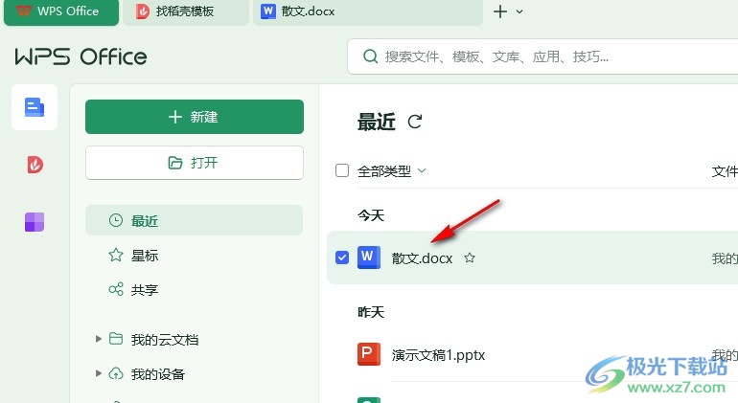The height and width of the screenshot is (403, 738).
Task: Select 最近 in the sidebar
Action: 194,220
